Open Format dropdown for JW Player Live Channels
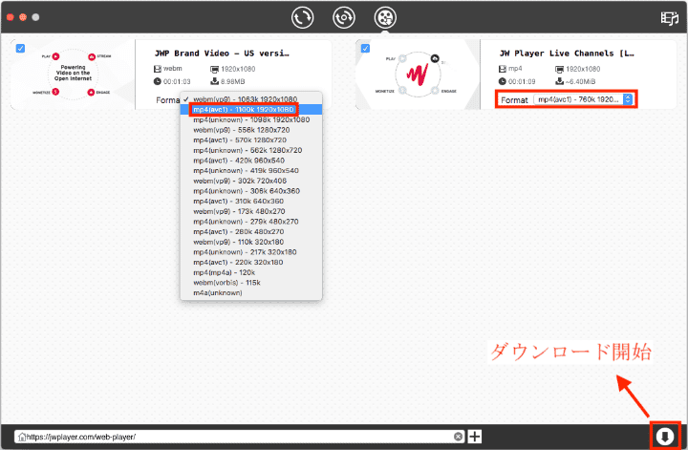Image resolution: width=688 pixels, height=450 pixels. (x=583, y=99)
